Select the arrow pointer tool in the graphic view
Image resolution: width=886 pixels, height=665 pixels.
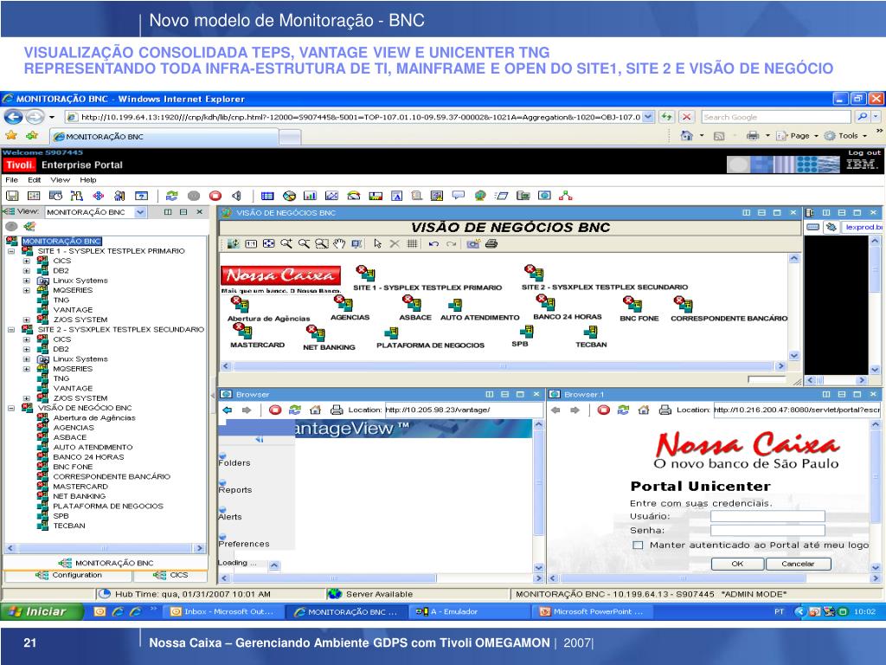[377, 243]
